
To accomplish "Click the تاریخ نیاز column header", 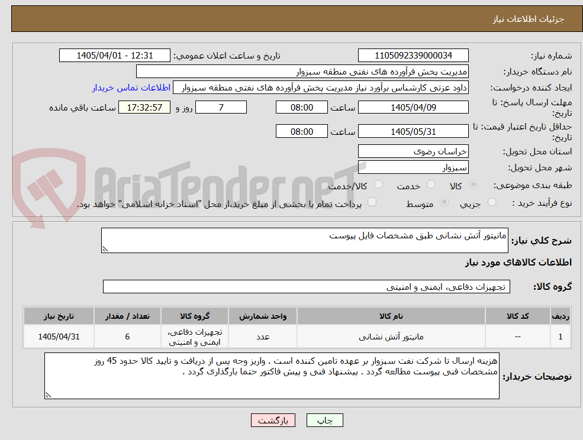I will pyautogui.click(x=59, y=316).
